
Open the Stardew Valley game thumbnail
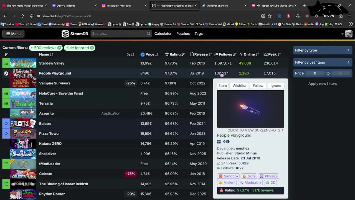point(23,63)
